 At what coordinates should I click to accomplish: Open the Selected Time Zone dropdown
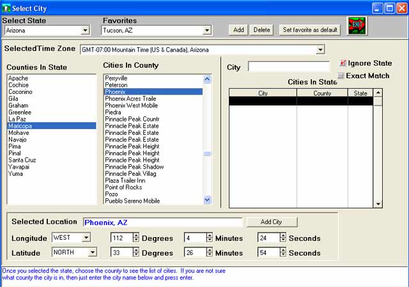[320, 50]
